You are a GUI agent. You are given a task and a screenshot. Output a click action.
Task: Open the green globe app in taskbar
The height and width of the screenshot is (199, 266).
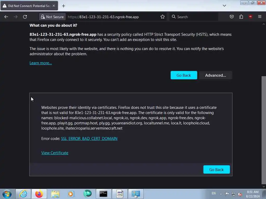coord(88,194)
